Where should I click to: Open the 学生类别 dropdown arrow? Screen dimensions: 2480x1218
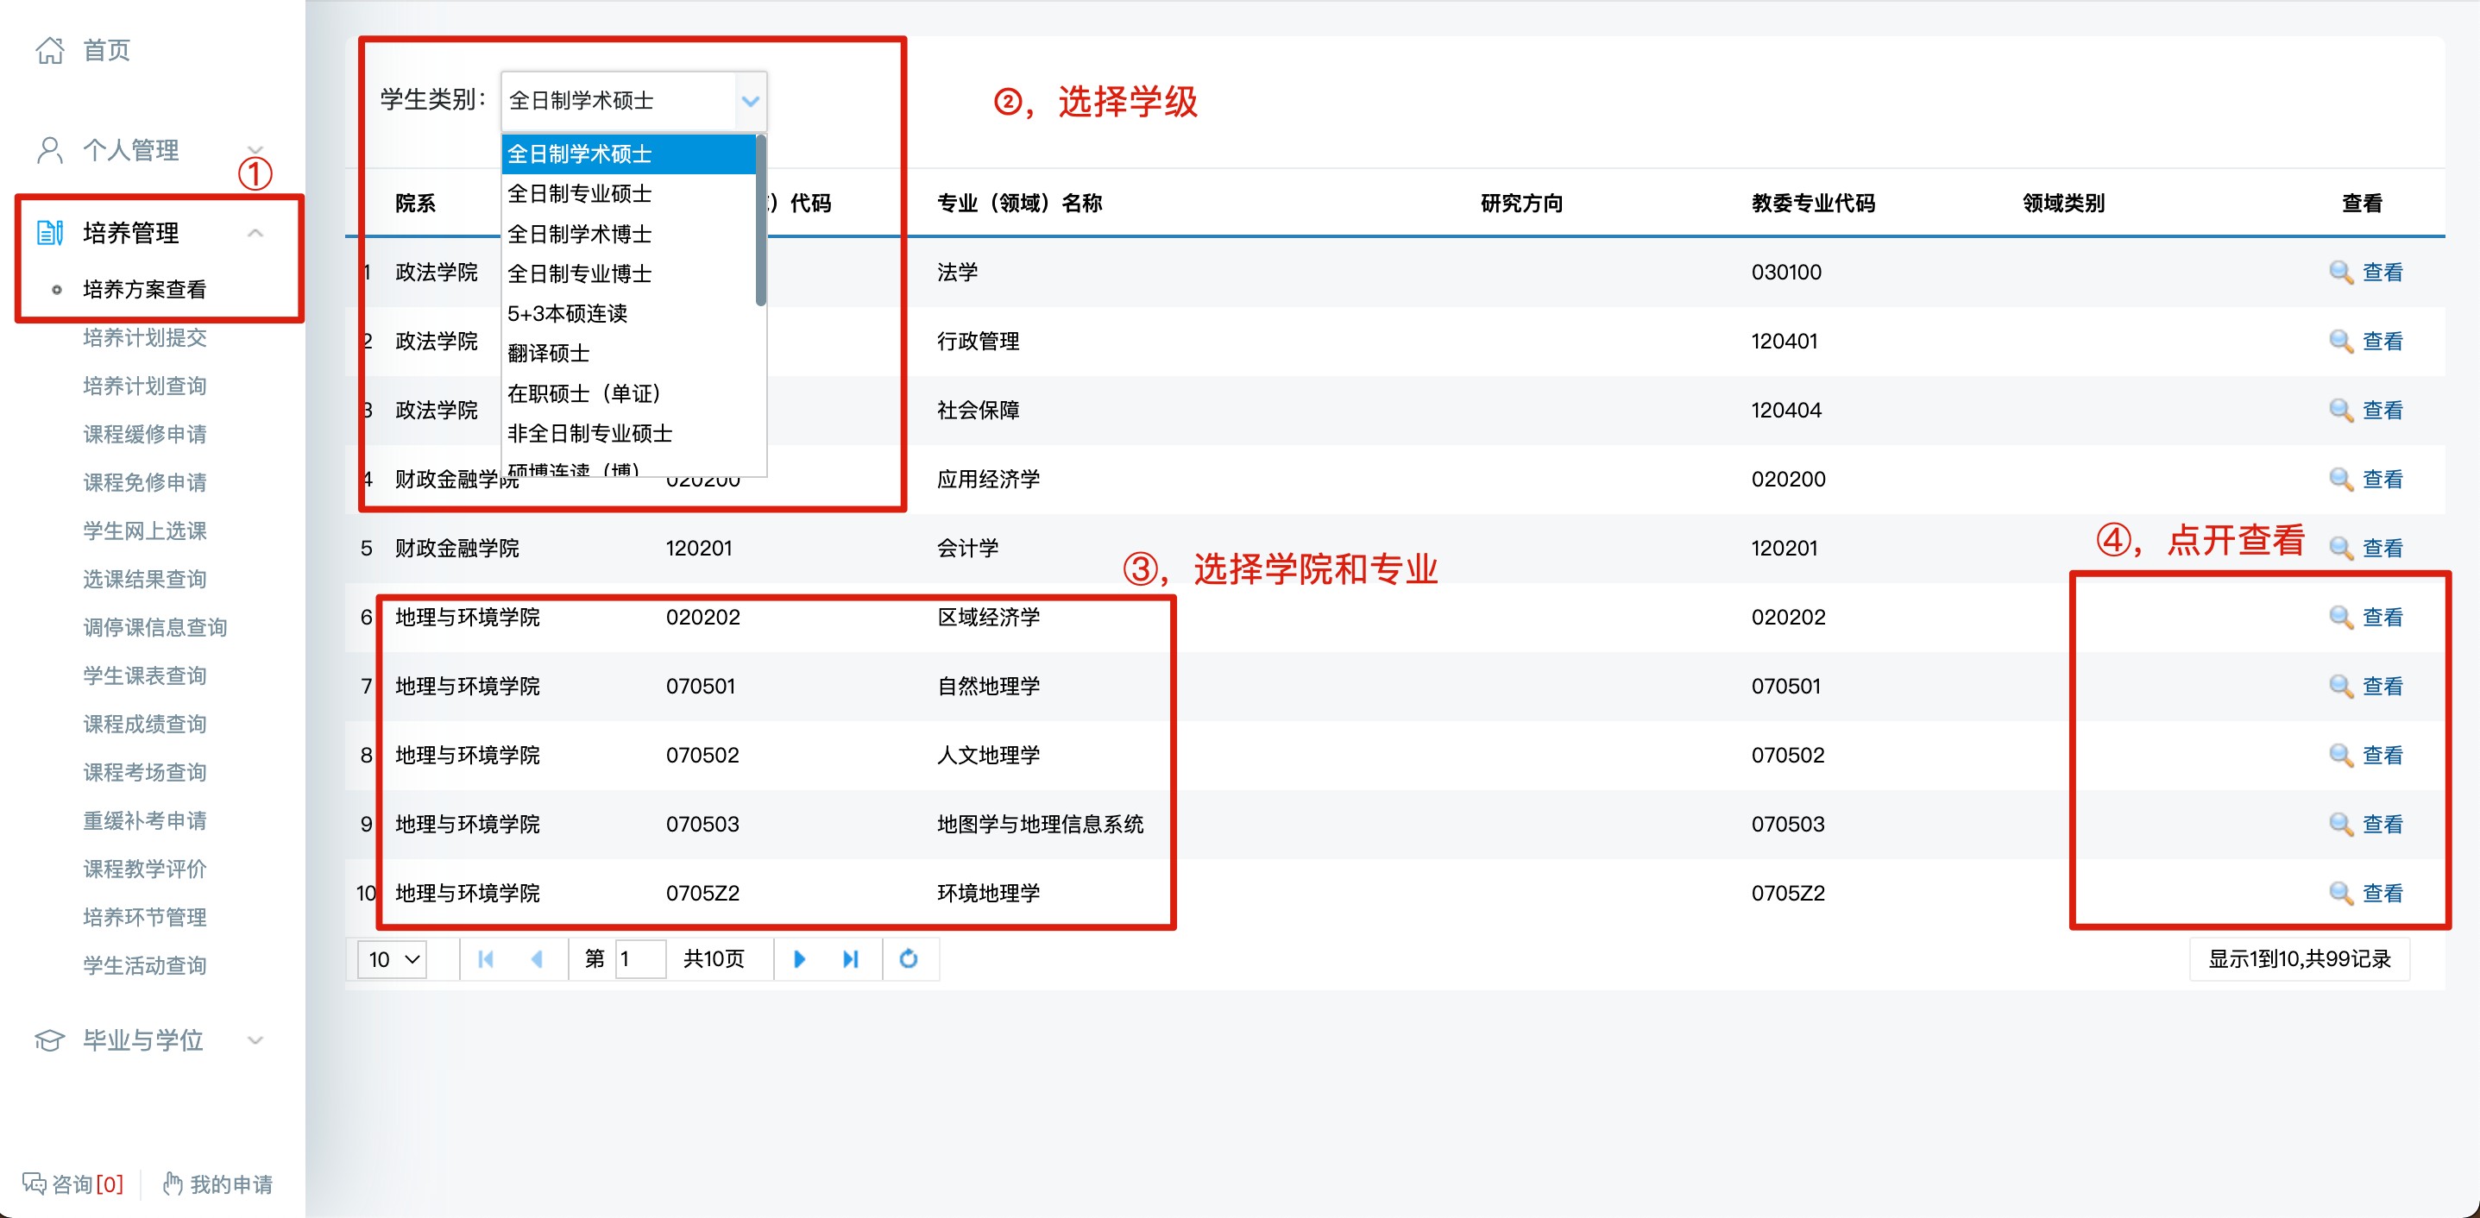pos(750,101)
